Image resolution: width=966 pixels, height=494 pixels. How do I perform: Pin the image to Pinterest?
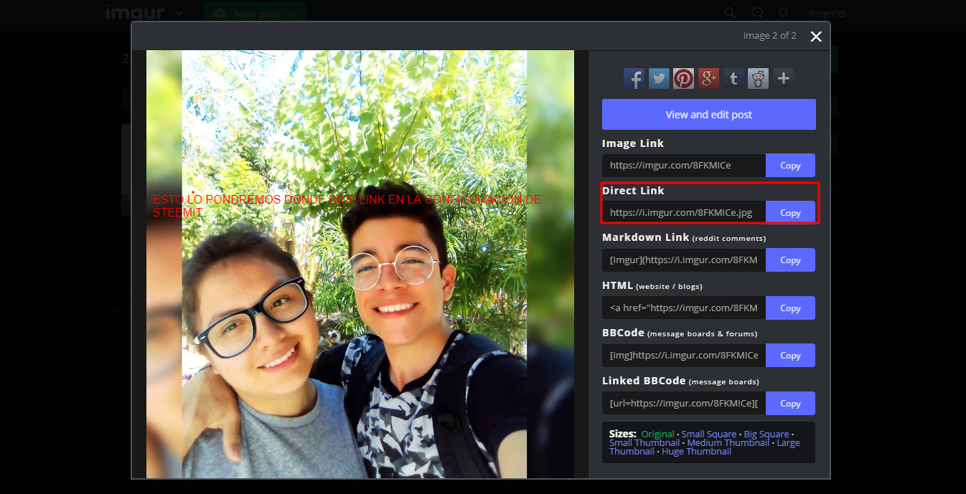point(683,78)
